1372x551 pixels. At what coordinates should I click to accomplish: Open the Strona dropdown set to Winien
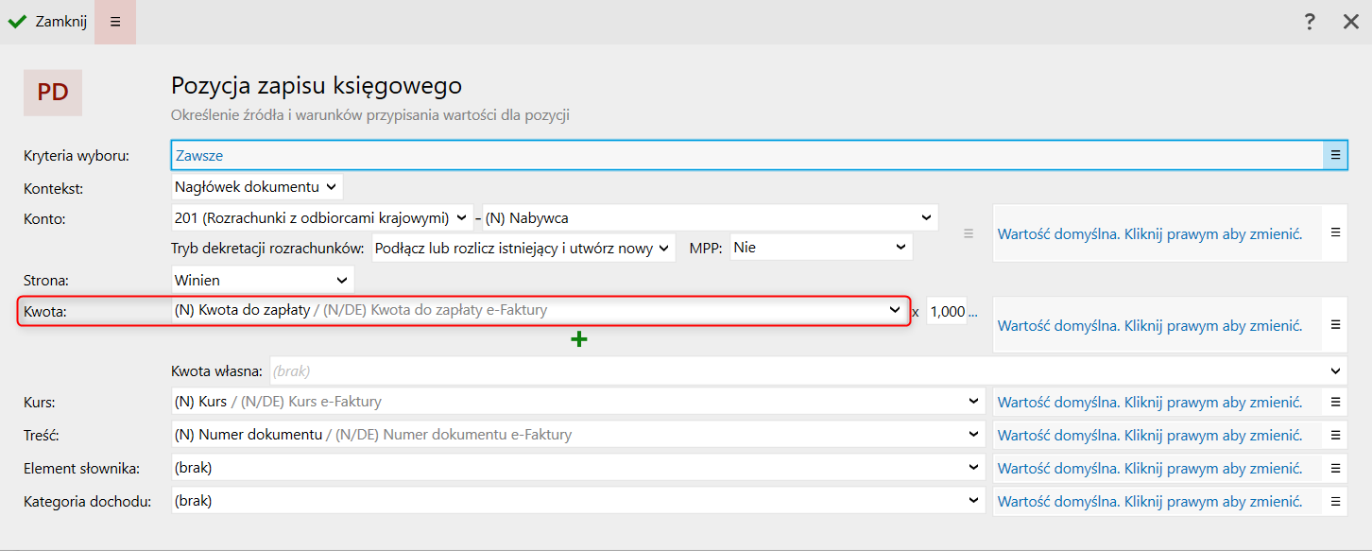(x=262, y=280)
